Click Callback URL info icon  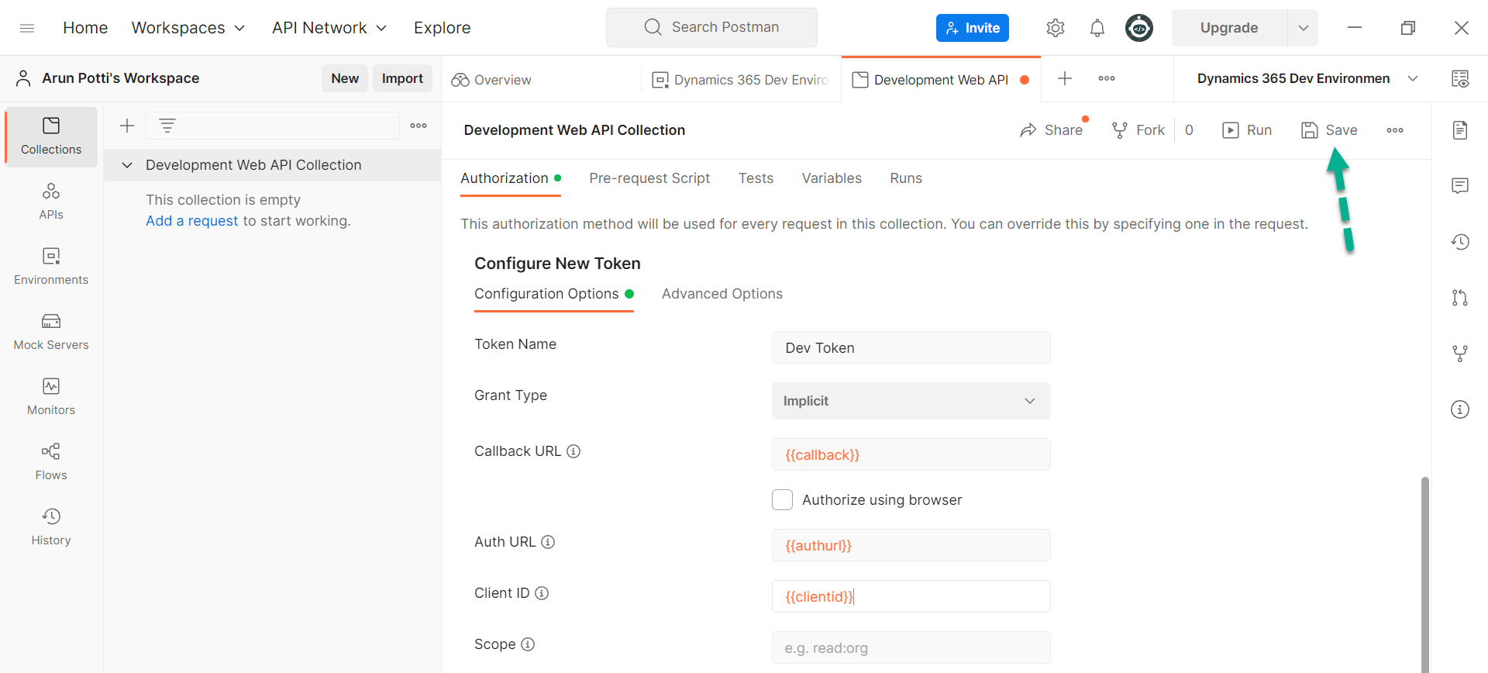tap(573, 451)
